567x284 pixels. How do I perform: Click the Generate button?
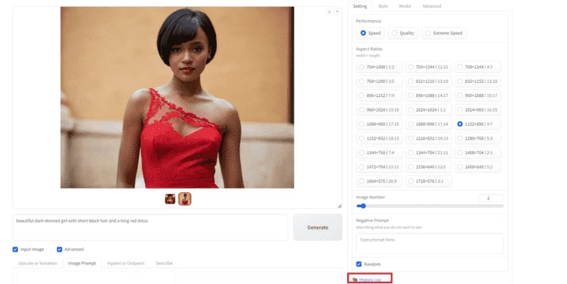pyautogui.click(x=318, y=227)
